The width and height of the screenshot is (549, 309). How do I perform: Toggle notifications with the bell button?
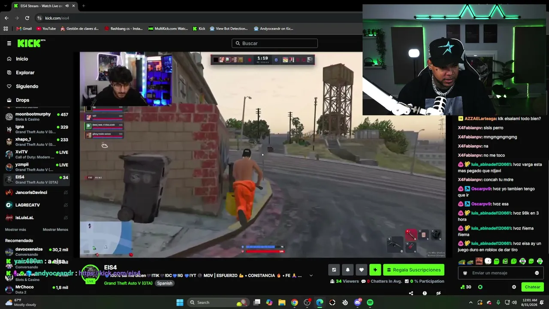pos(348,270)
